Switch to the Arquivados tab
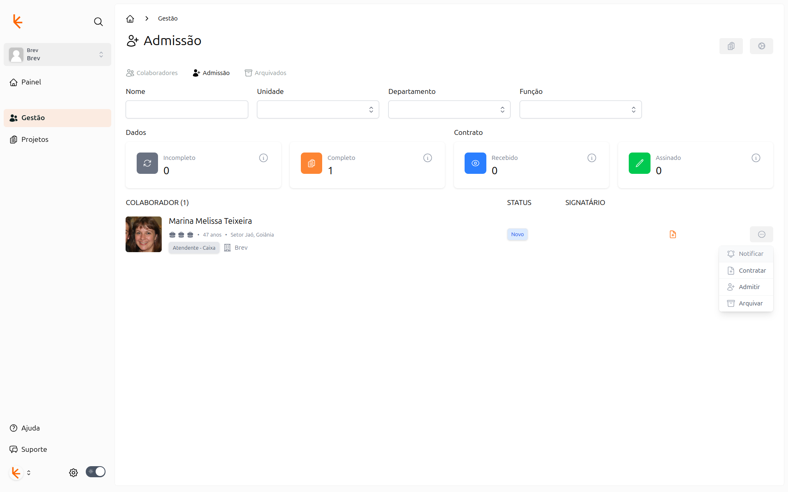Viewport: 788px width, 492px height. point(266,73)
